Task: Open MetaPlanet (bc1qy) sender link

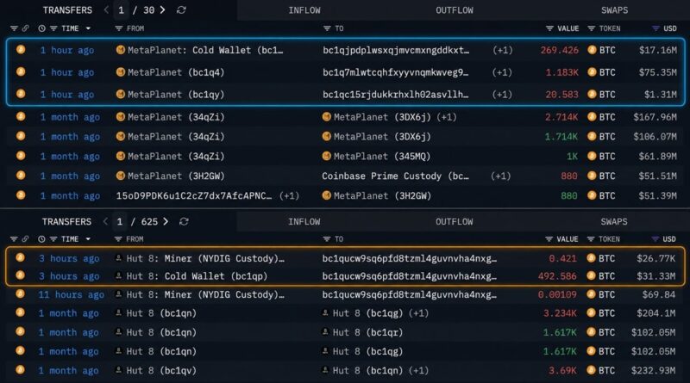Action: pyautogui.click(x=176, y=95)
